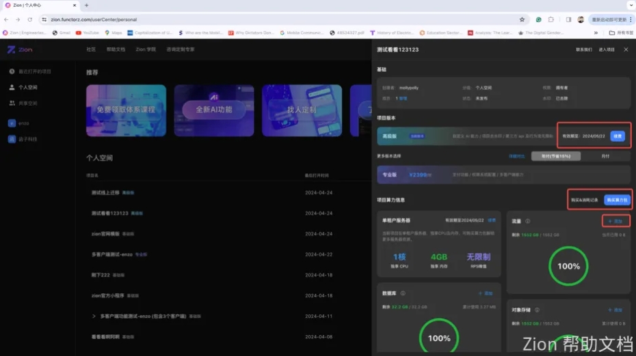Click 进入项目 in the panel header
636x356 pixels.
click(x=607, y=50)
